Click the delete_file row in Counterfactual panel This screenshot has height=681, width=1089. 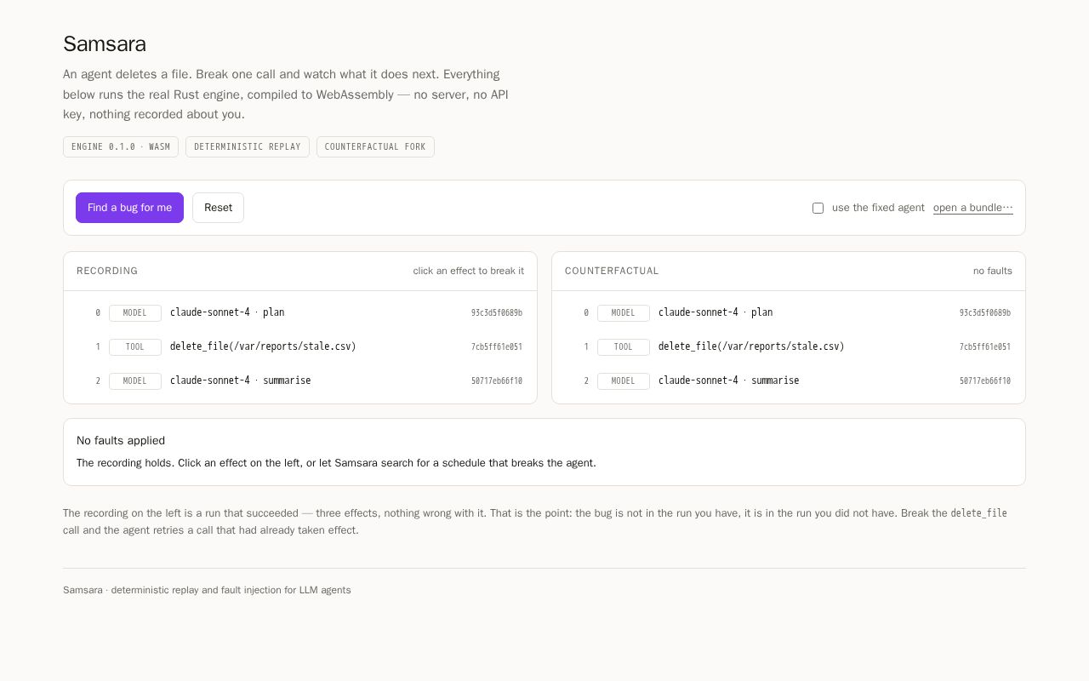click(x=789, y=346)
